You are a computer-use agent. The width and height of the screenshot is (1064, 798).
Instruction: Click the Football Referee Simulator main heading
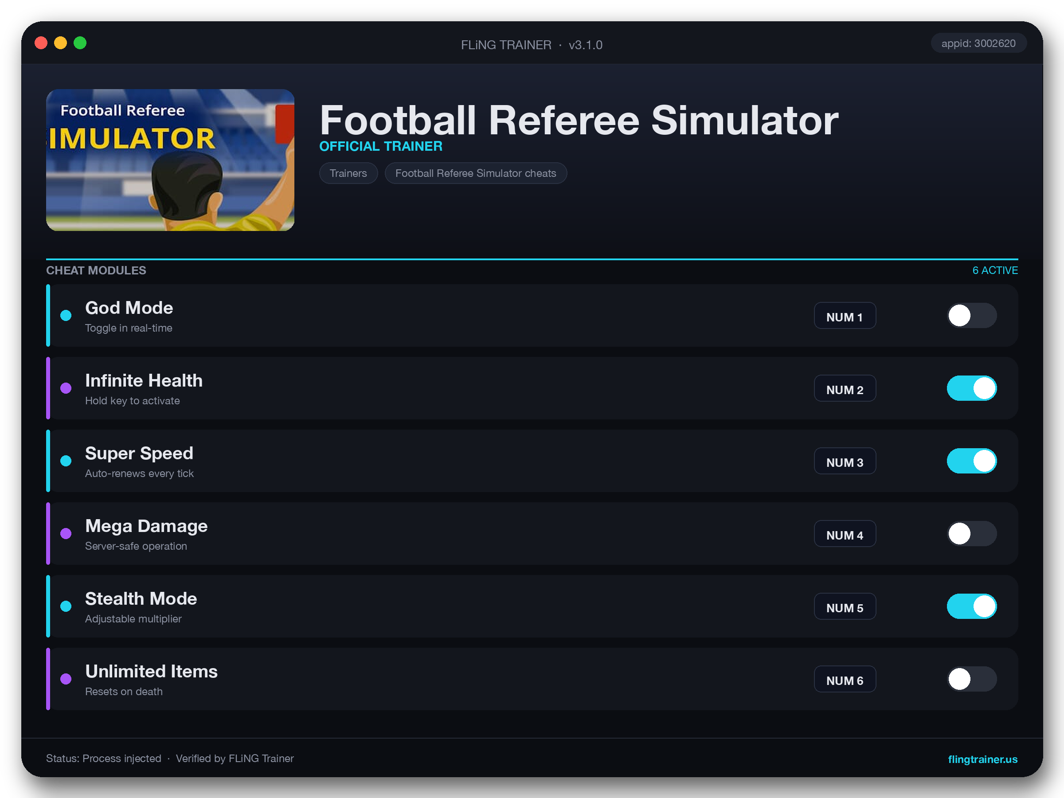point(579,120)
